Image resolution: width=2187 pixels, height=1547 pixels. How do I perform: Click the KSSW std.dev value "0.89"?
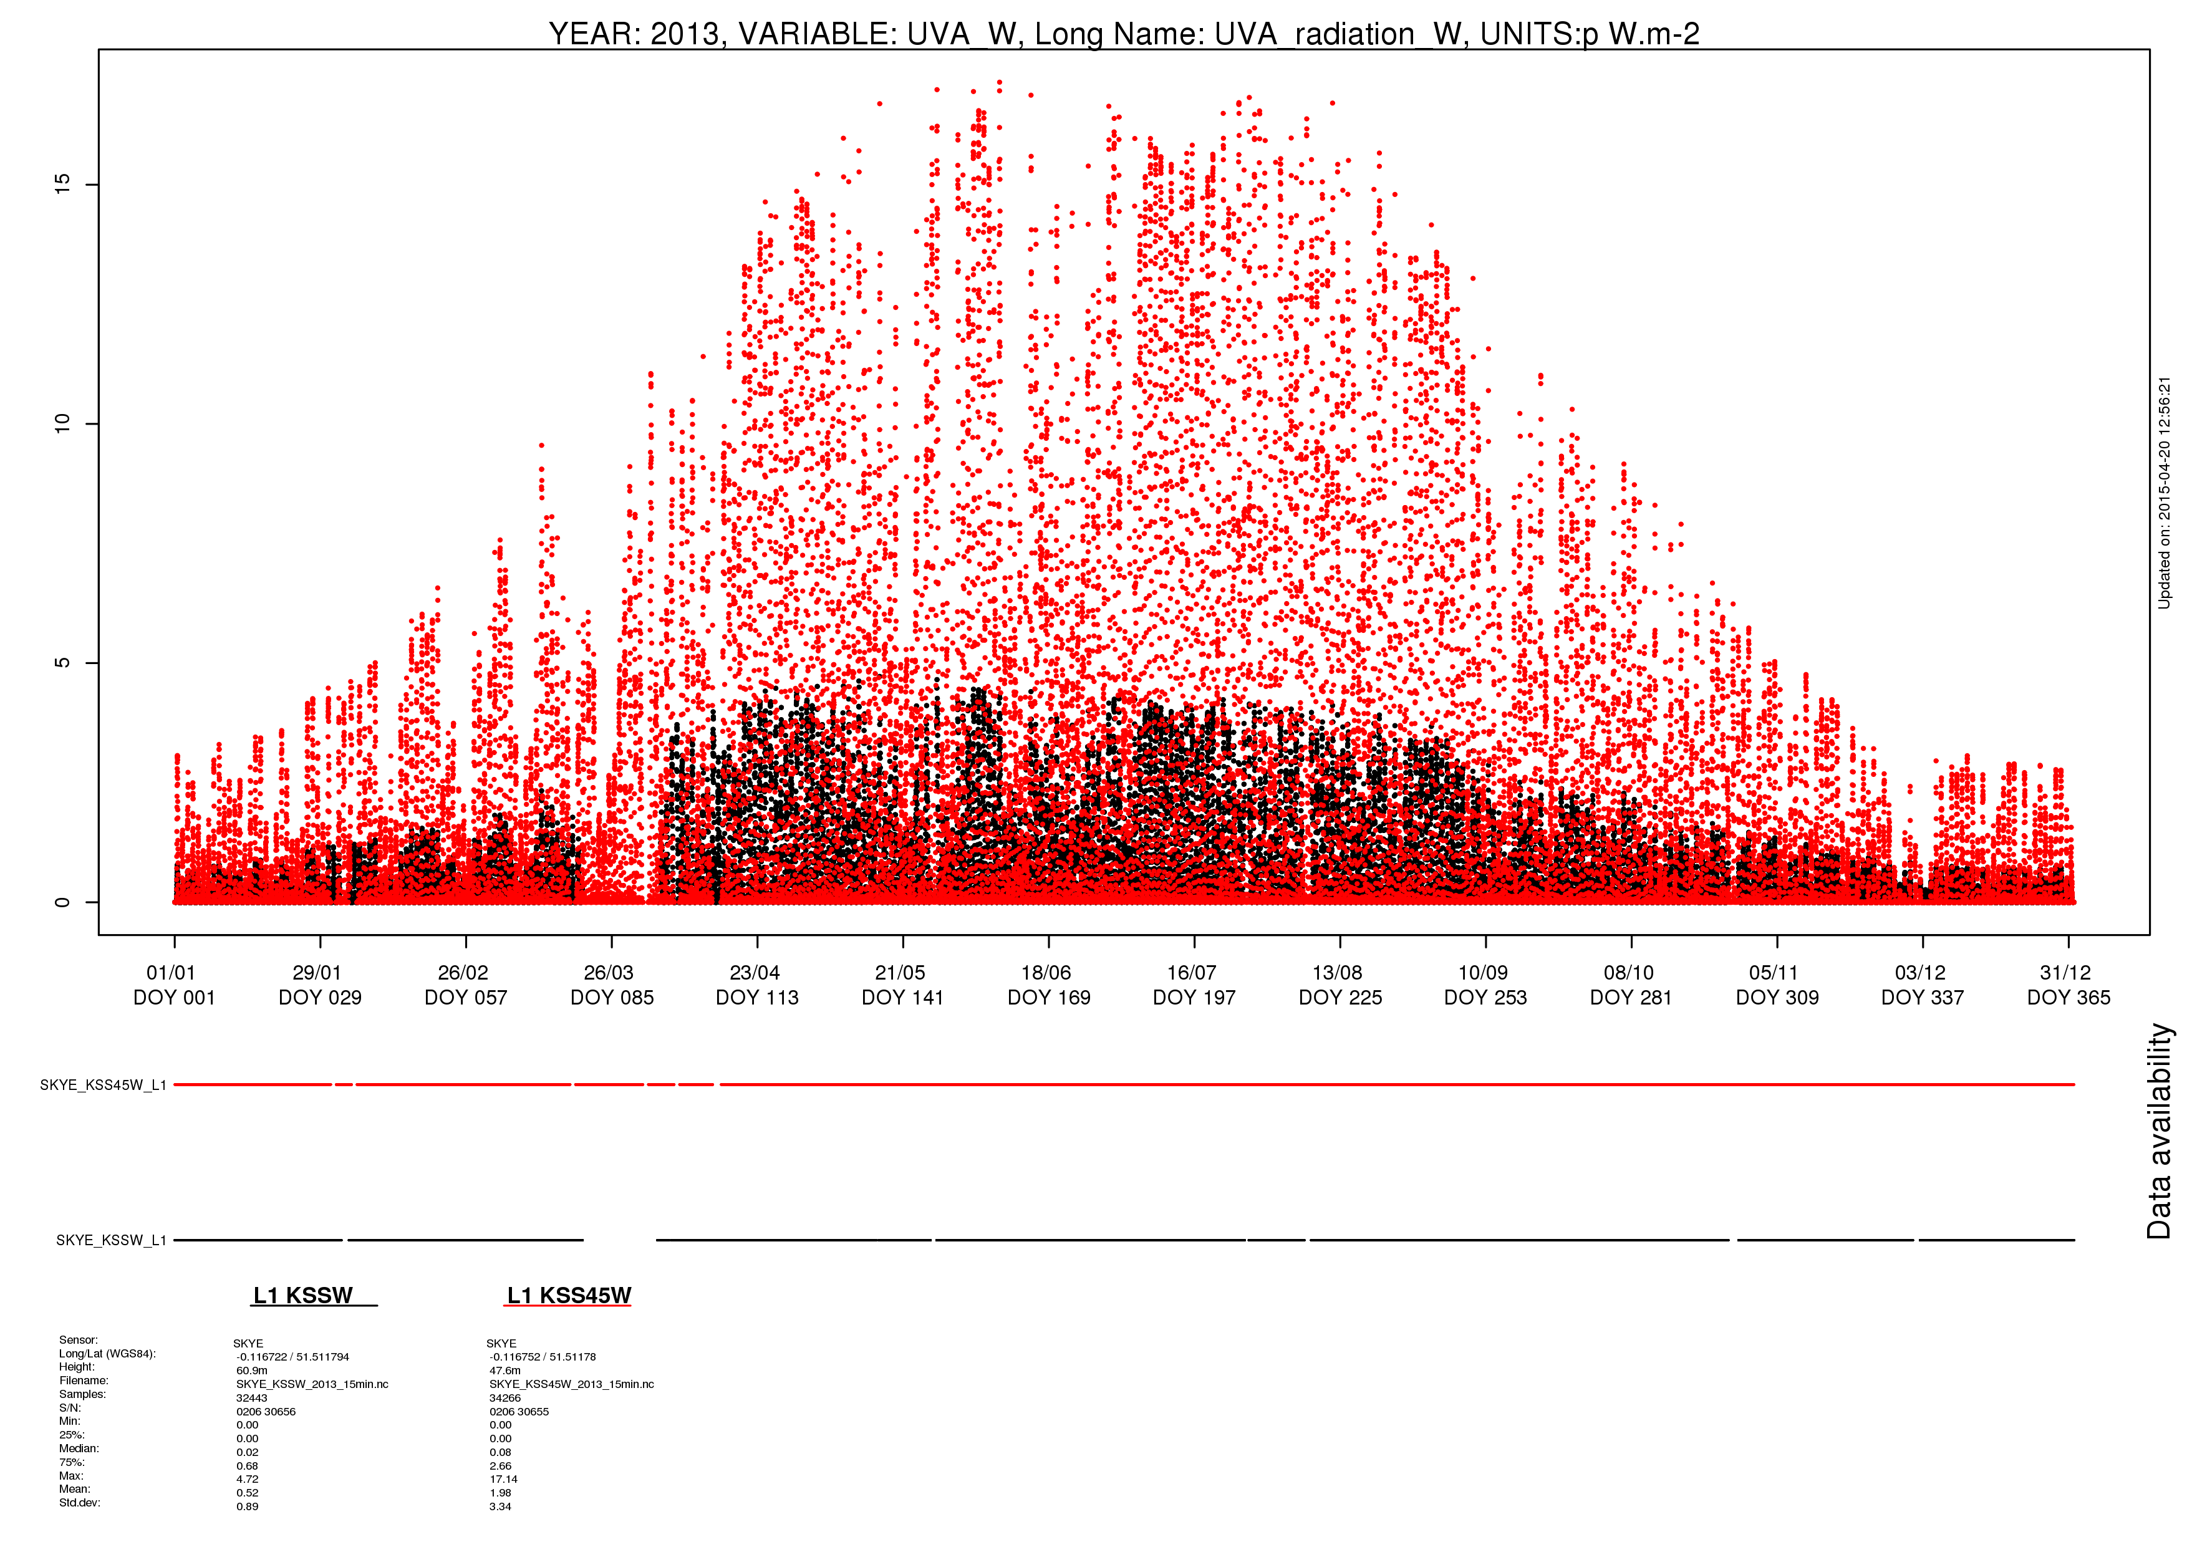(248, 1507)
